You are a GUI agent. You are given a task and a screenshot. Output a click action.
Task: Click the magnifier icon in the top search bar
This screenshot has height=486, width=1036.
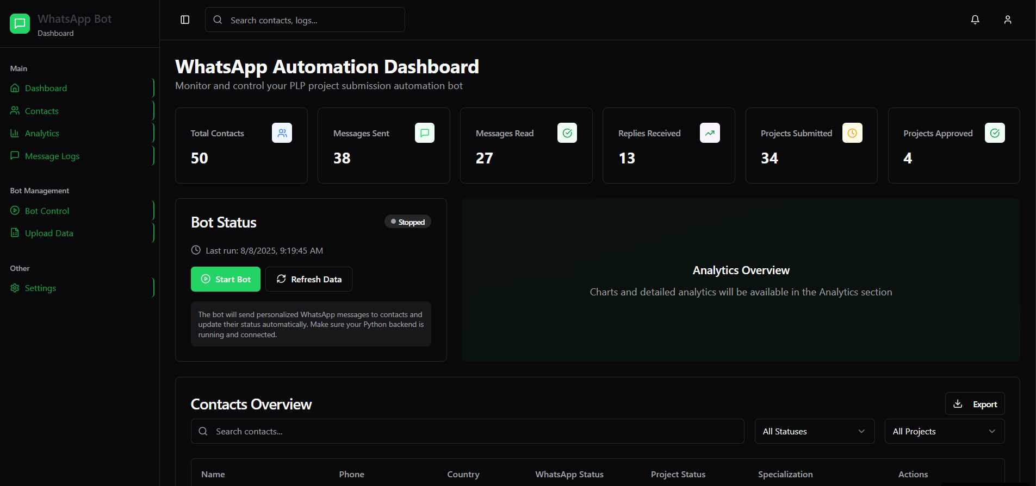pyautogui.click(x=218, y=20)
